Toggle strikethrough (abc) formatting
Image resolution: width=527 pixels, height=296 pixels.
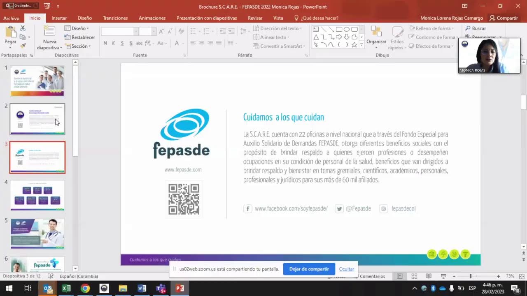pyautogui.click(x=139, y=43)
